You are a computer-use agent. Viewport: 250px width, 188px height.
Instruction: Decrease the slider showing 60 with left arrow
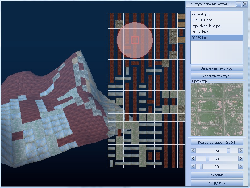tap(193, 159)
